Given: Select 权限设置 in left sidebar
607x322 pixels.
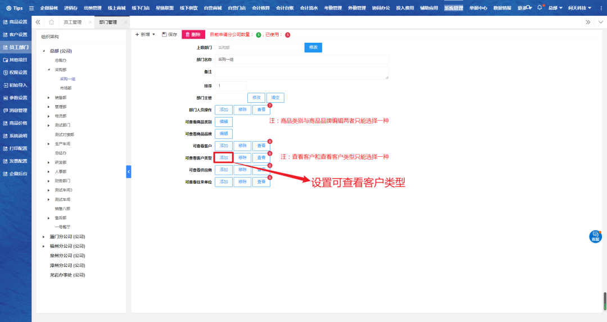Looking at the screenshot, I should (x=16, y=72).
